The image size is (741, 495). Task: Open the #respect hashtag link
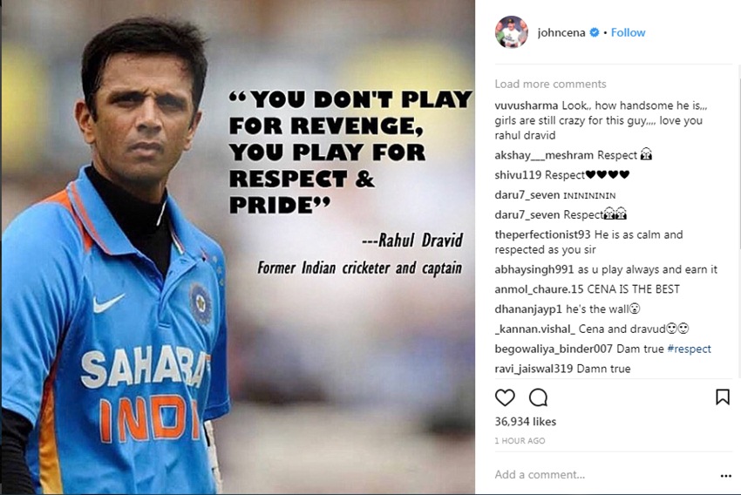pos(689,349)
